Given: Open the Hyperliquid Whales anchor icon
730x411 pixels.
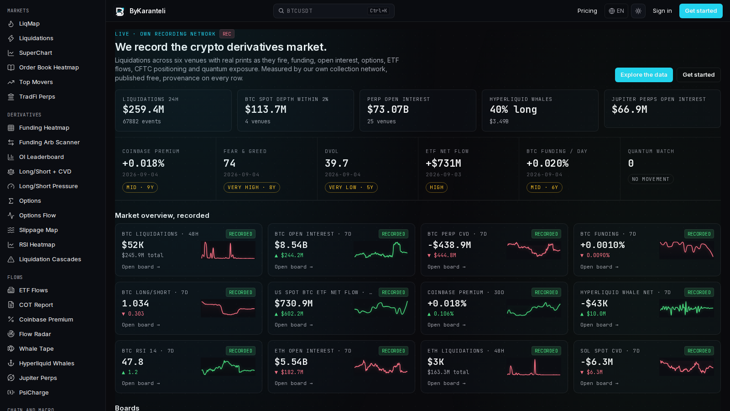Looking at the screenshot, I should point(11,364).
